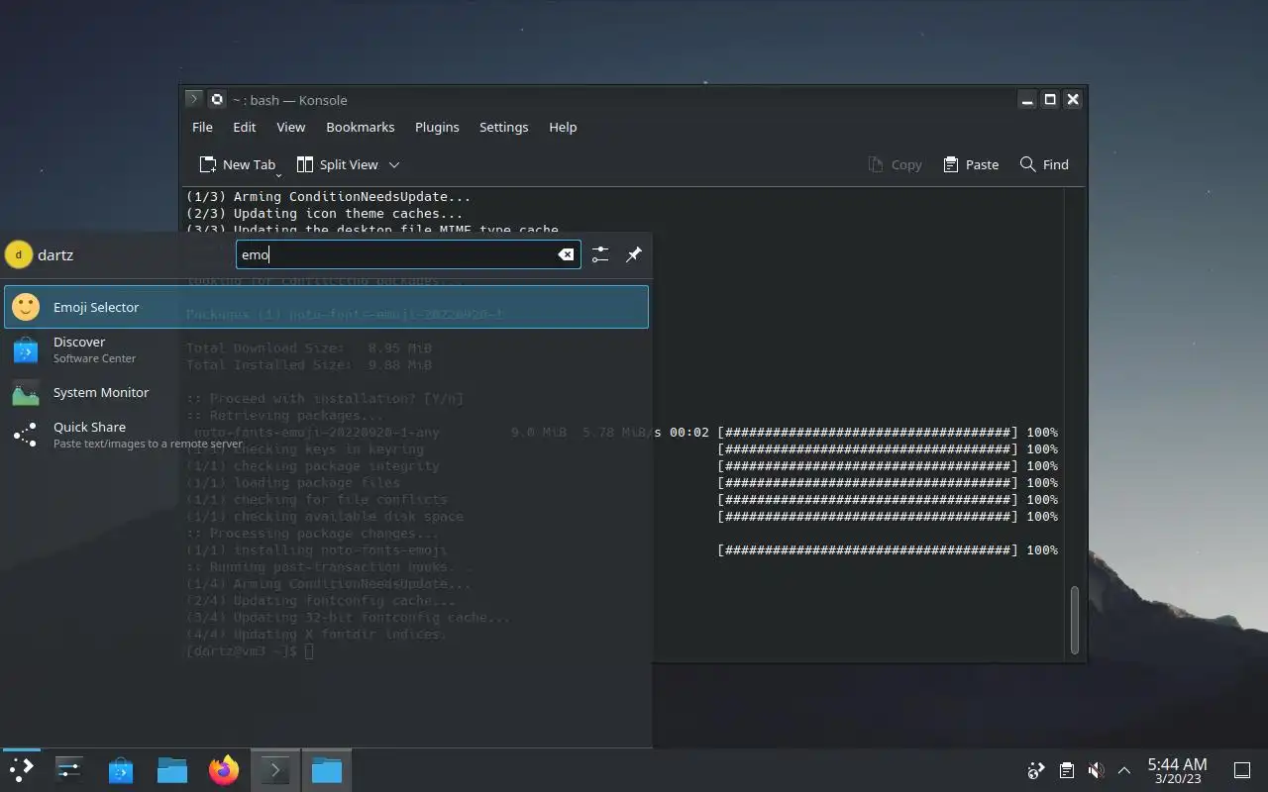Screen dimensions: 1268x792
Task: Launch Firefox from the taskbar
Action: (224, 769)
